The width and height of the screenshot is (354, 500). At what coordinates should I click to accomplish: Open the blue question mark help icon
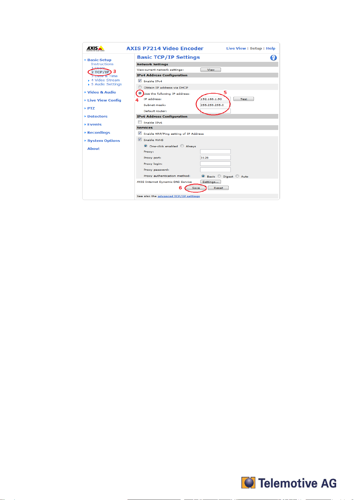click(x=274, y=58)
